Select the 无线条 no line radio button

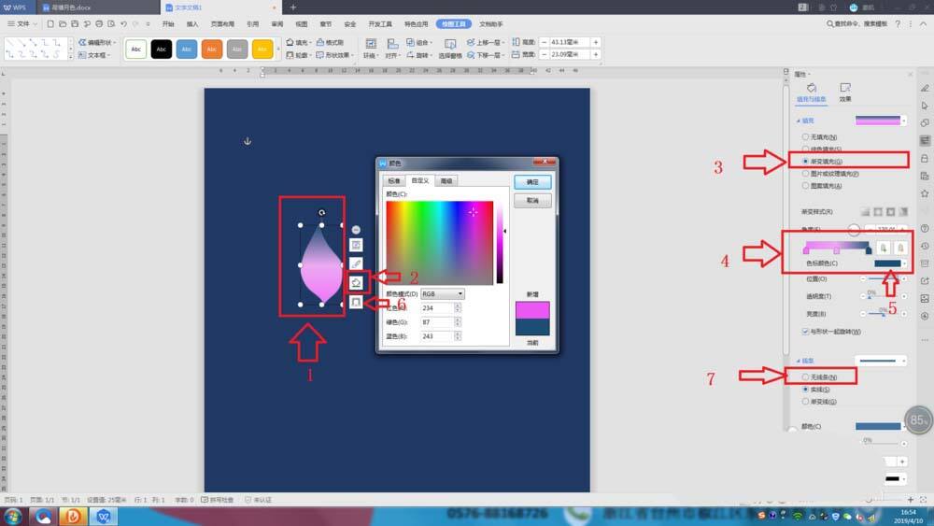[x=805, y=377]
